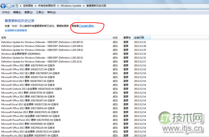
Task: Open 安装更新的疑难解答 link
Action: tap(16, 31)
